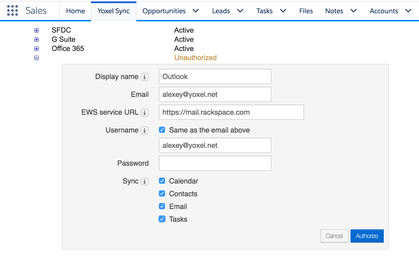Click the Active status of Office 365
Screen dimensions: 419x264
(x=184, y=48)
